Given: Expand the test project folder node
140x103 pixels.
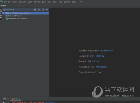Looking at the screenshot, I should pyautogui.click(x=4, y=13).
